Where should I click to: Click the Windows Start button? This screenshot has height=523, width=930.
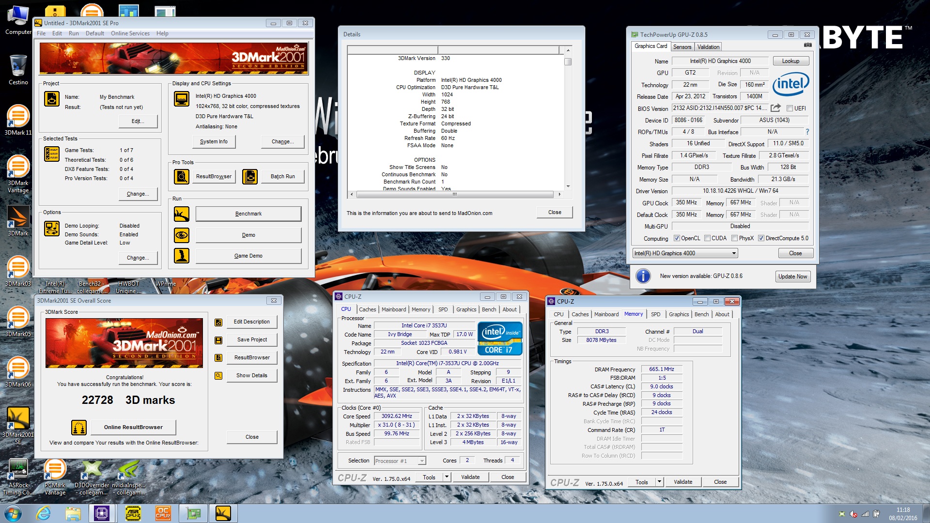coord(13,513)
